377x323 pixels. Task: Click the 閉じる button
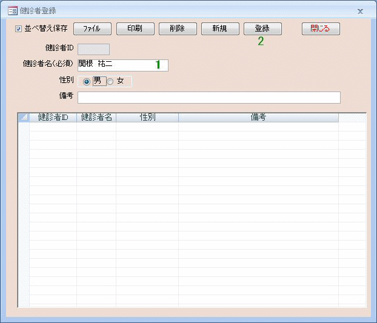coord(321,29)
